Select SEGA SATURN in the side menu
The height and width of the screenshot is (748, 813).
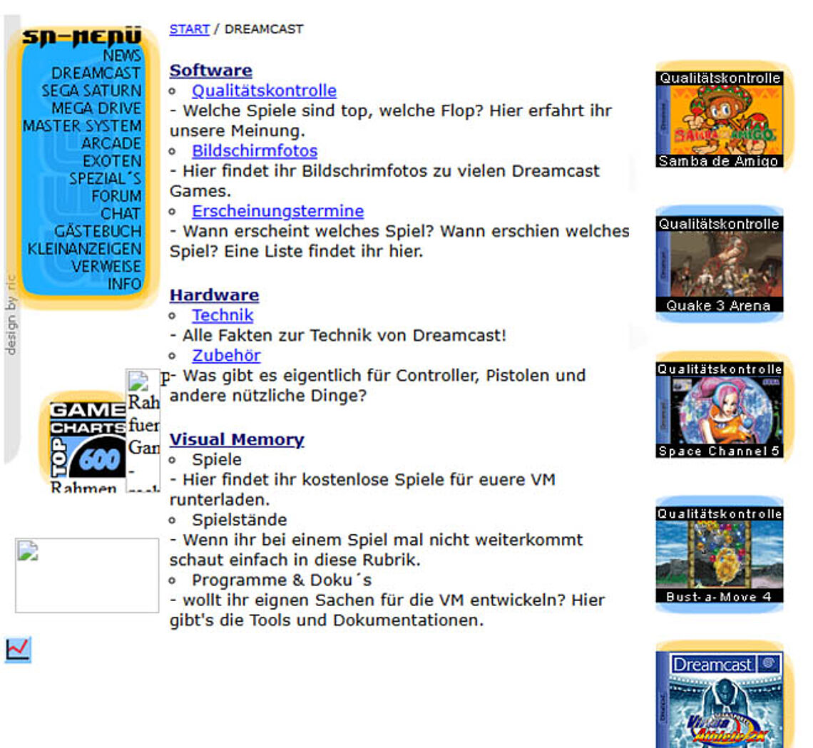click(91, 91)
